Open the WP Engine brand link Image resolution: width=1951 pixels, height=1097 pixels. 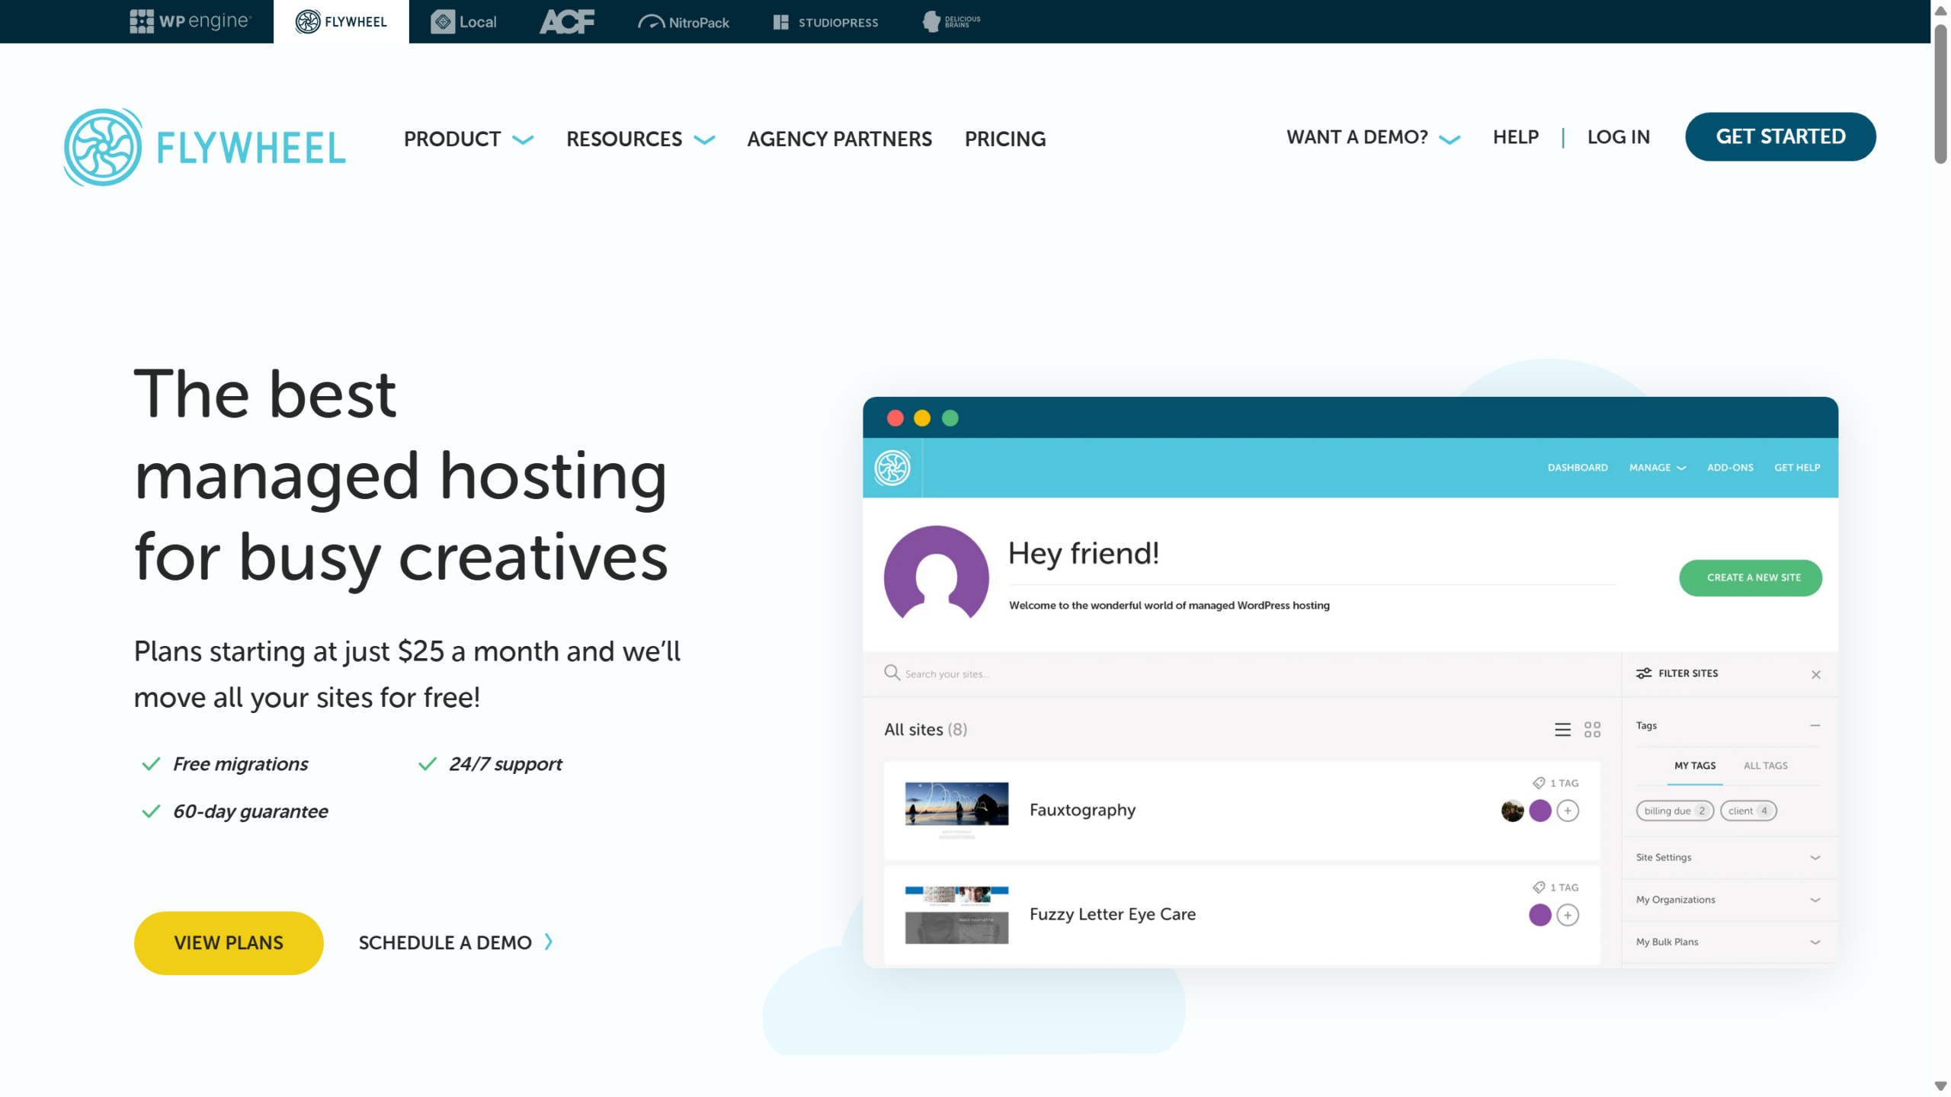[190, 21]
